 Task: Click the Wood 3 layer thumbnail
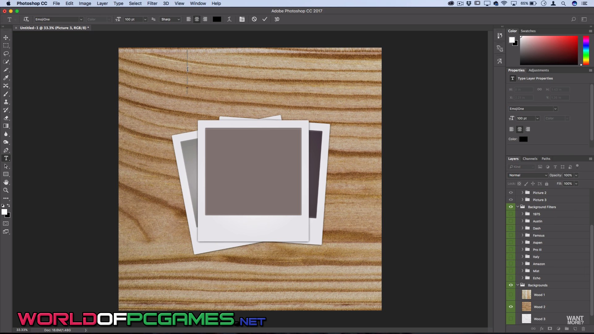tap(526, 319)
